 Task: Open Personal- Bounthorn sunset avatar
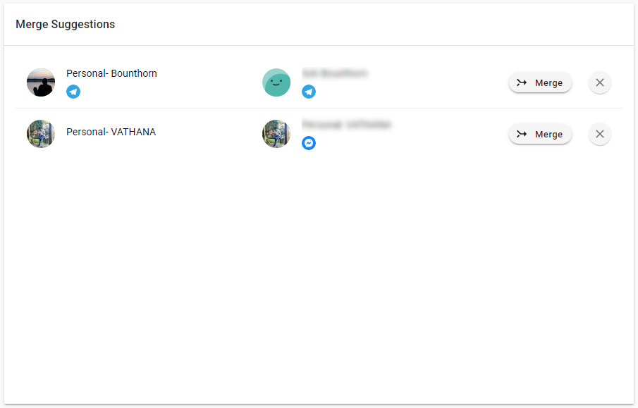tap(41, 82)
